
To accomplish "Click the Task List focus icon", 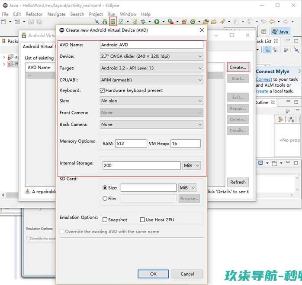I will (x=286, y=50).
